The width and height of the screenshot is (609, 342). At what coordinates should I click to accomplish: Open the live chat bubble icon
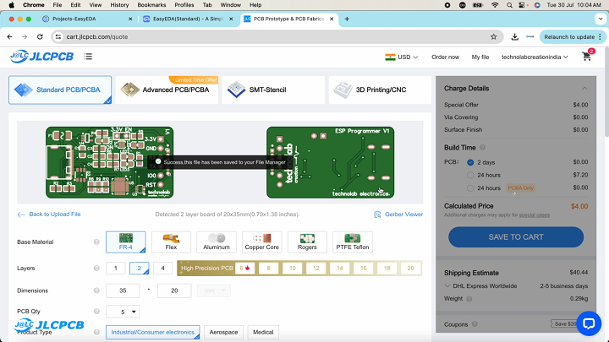coord(589,323)
